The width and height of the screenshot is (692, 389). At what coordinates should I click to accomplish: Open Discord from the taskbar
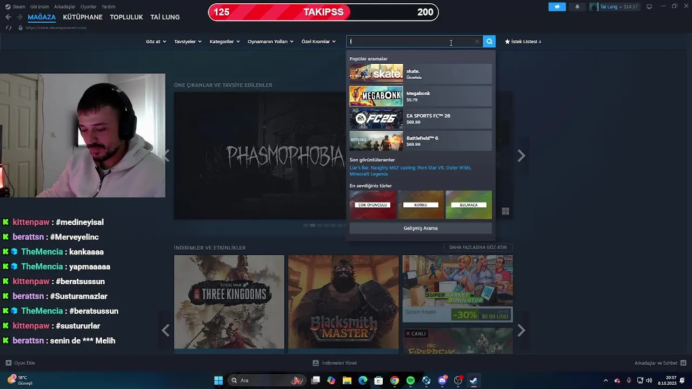pos(442,380)
